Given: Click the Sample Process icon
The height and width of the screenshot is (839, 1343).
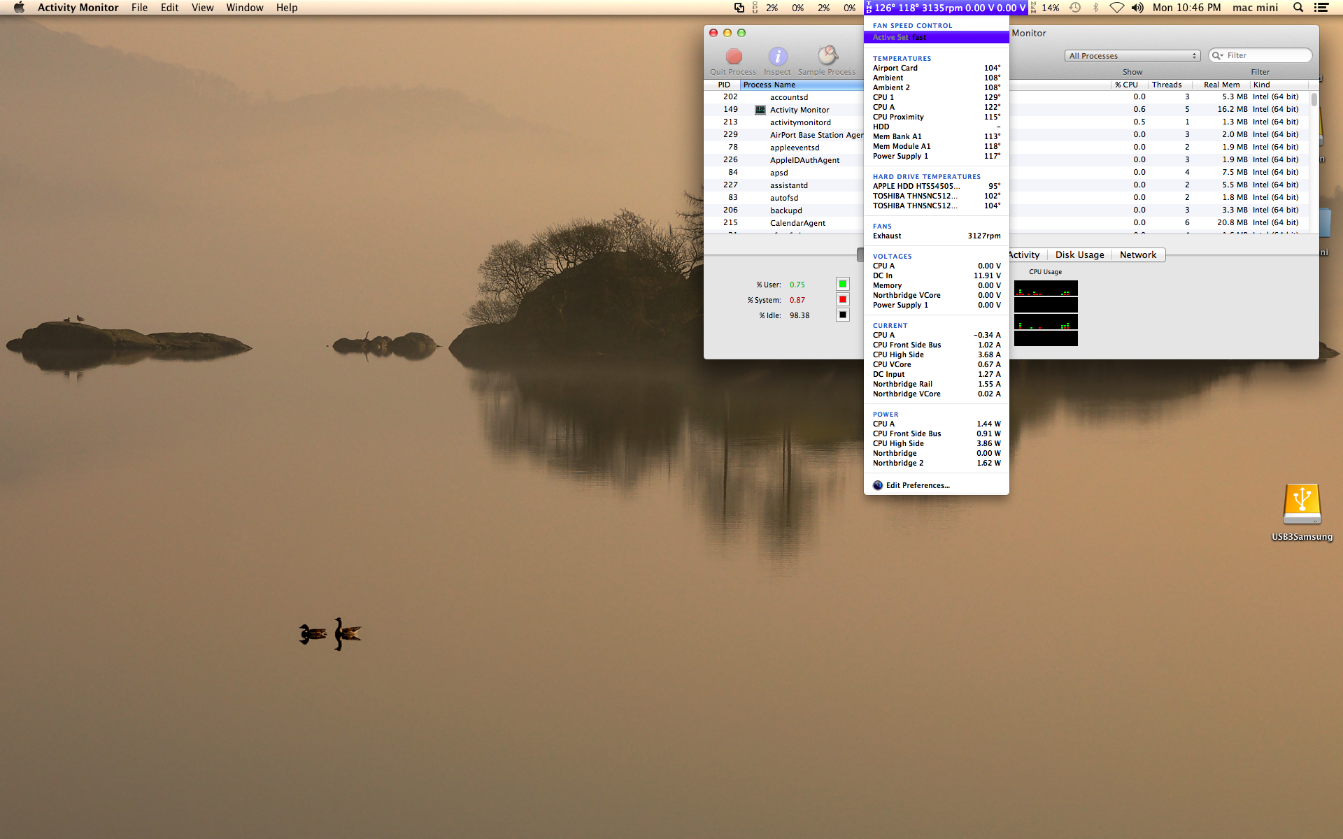Looking at the screenshot, I should pyautogui.click(x=827, y=55).
